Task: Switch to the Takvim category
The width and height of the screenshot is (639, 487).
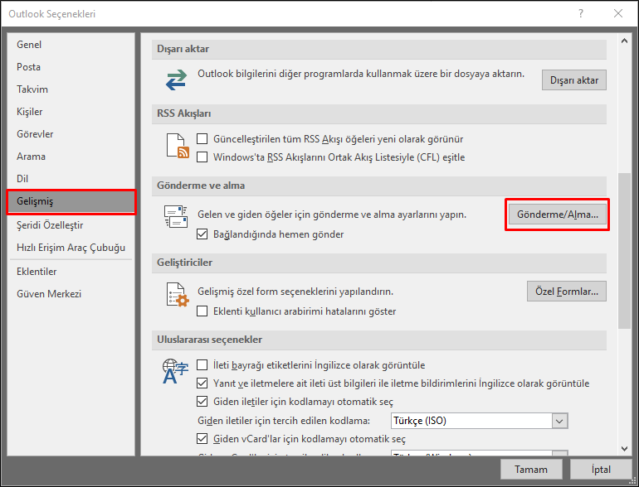Action: 71,89
